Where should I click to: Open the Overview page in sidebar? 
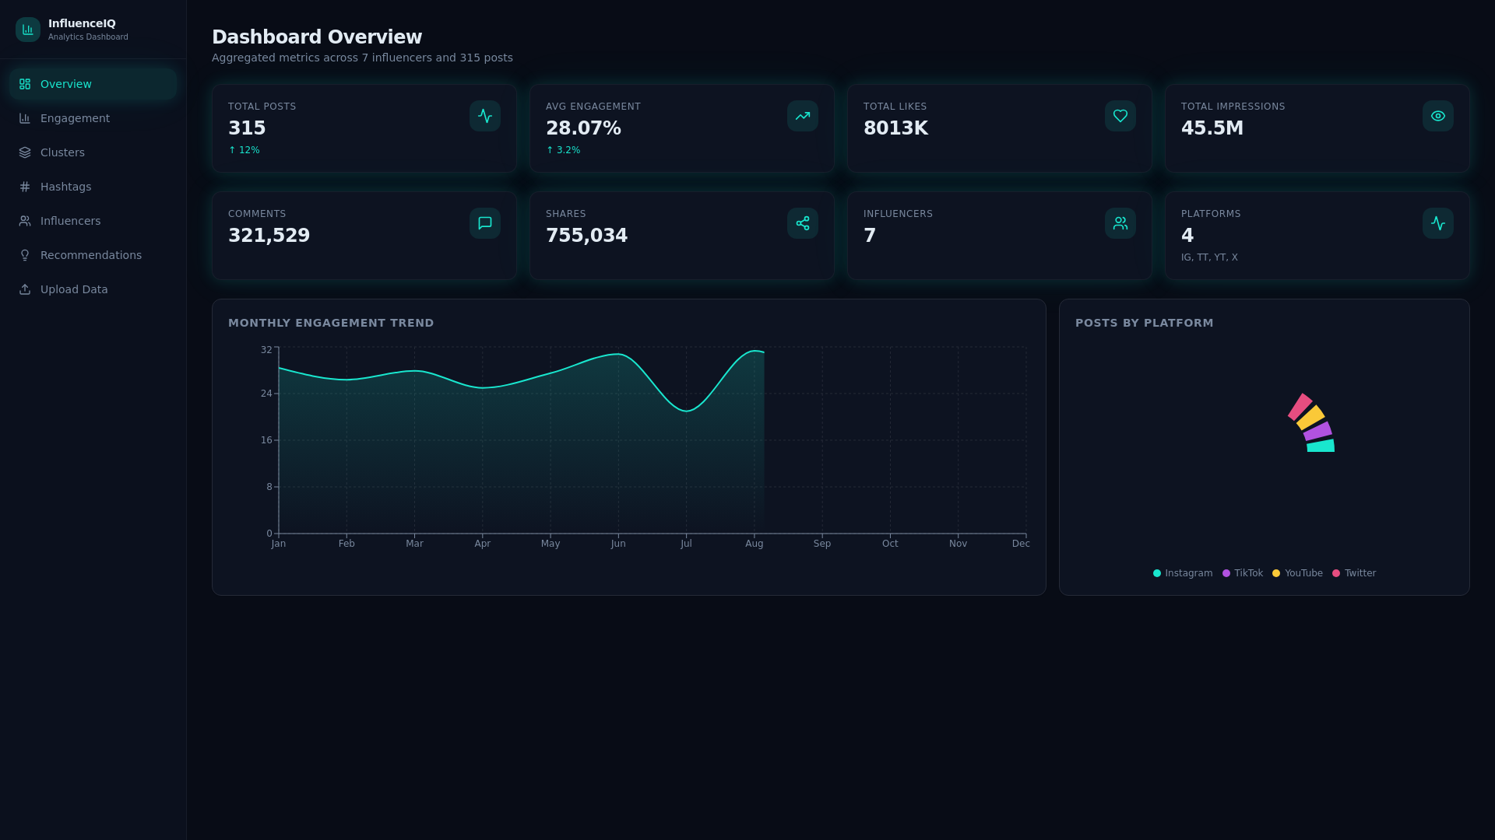pyautogui.click(x=93, y=84)
